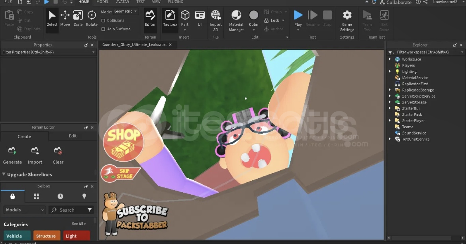The image size is (466, 244).
Task: Click the SHOP button in the viewport
Action: [123, 142]
